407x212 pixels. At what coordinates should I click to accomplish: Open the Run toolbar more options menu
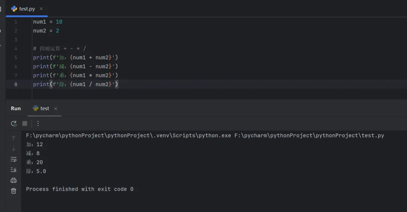point(38,123)
